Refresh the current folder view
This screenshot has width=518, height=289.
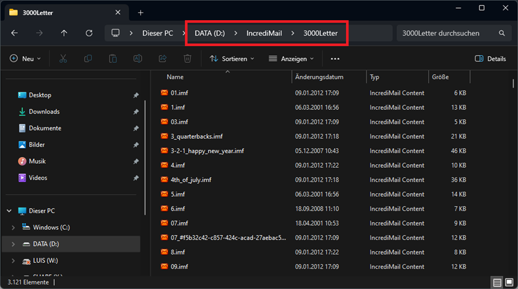89,33
